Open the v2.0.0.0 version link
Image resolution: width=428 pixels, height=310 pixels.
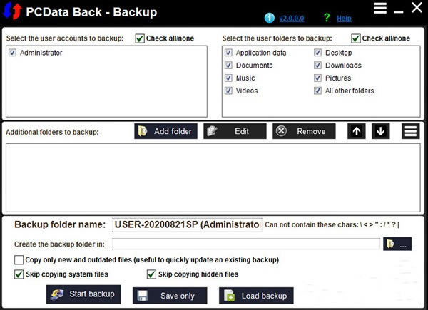click(x=291, y=19)
